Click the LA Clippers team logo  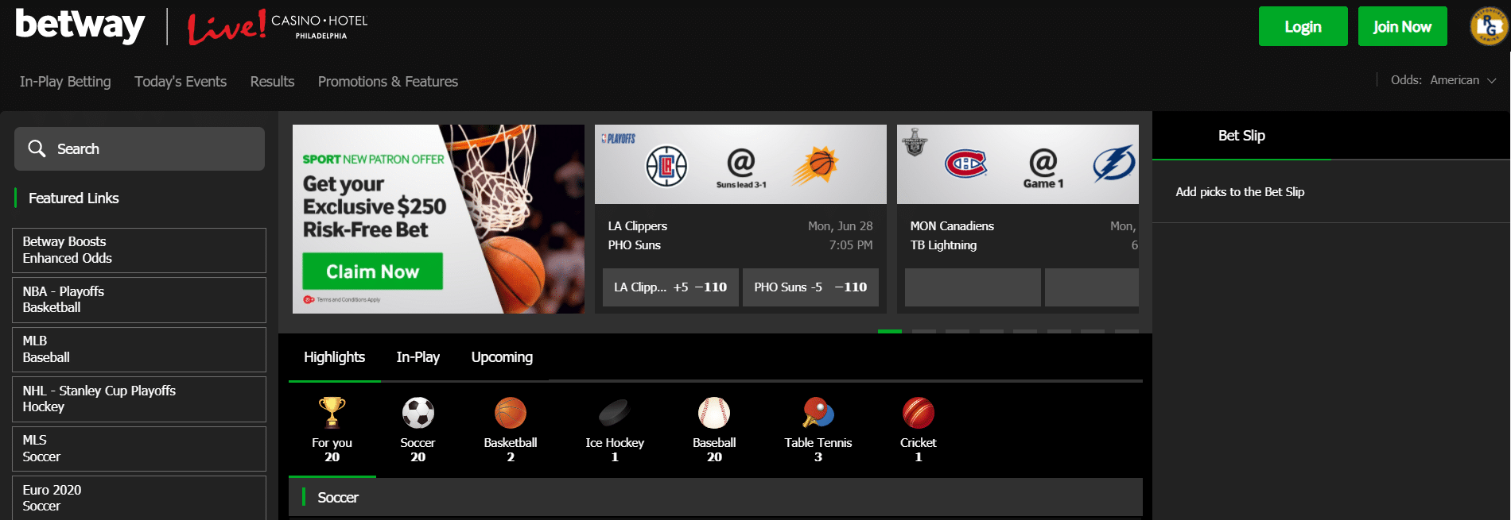666,166
